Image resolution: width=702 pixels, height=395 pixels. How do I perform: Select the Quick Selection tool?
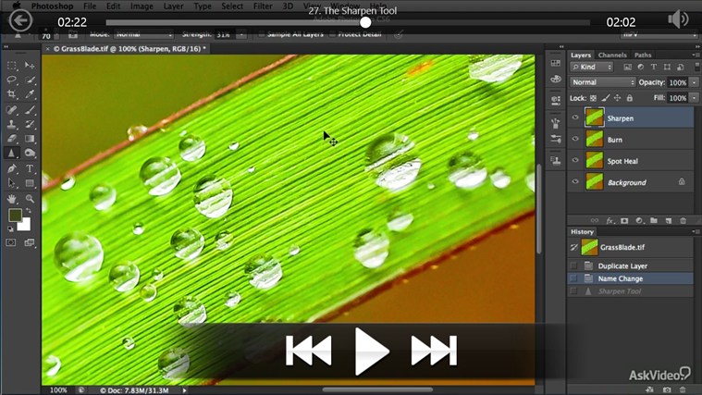coord(30,80)
